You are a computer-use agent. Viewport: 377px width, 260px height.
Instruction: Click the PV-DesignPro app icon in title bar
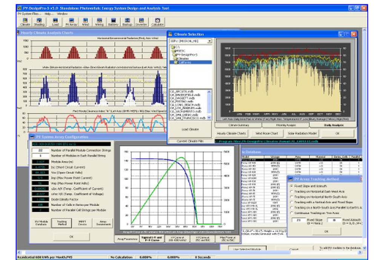pyautogui.click(x=19, y=8)
